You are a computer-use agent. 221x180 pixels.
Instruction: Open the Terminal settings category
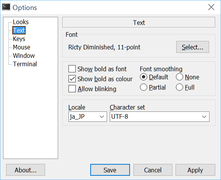(25, 64)
